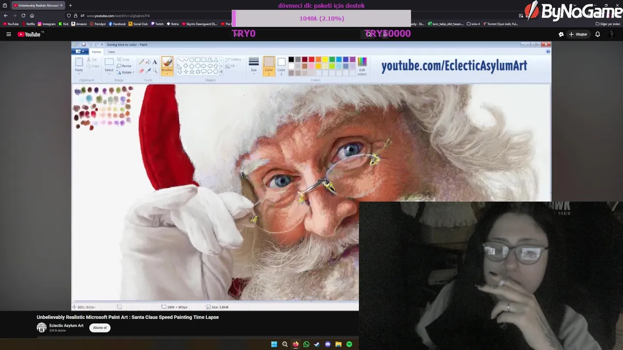623x350 pixels.
Task: Click the site padlock icon
Action: click(x=75, y=16)
